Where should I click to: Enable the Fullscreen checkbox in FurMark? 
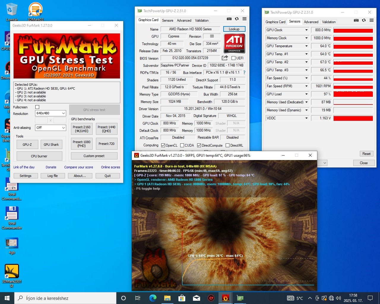tap(37, 107)
